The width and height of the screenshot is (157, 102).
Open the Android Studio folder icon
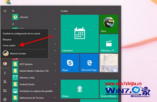[x=15, y=84]
